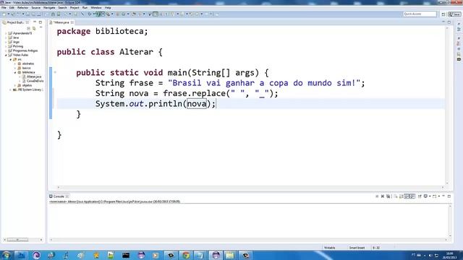Open the Project menu

click(x=75, y=8)
